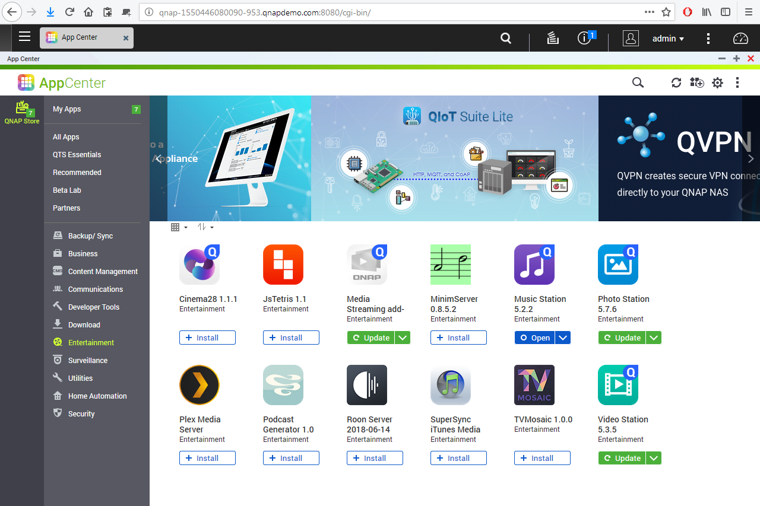The image size is (760, 506).
Task: Open App Center more options menu
Action: pyautogui.click(x=737, y=82)
